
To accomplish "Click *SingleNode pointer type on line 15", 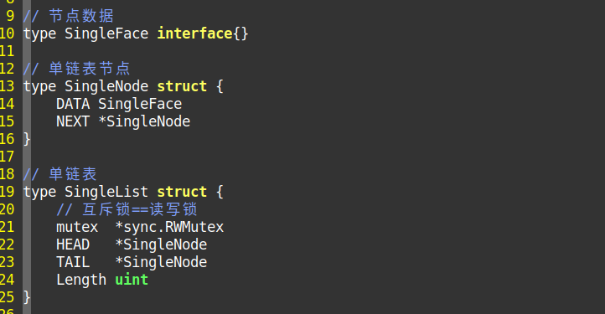I will pyautogui.click(x=144, y=121).
